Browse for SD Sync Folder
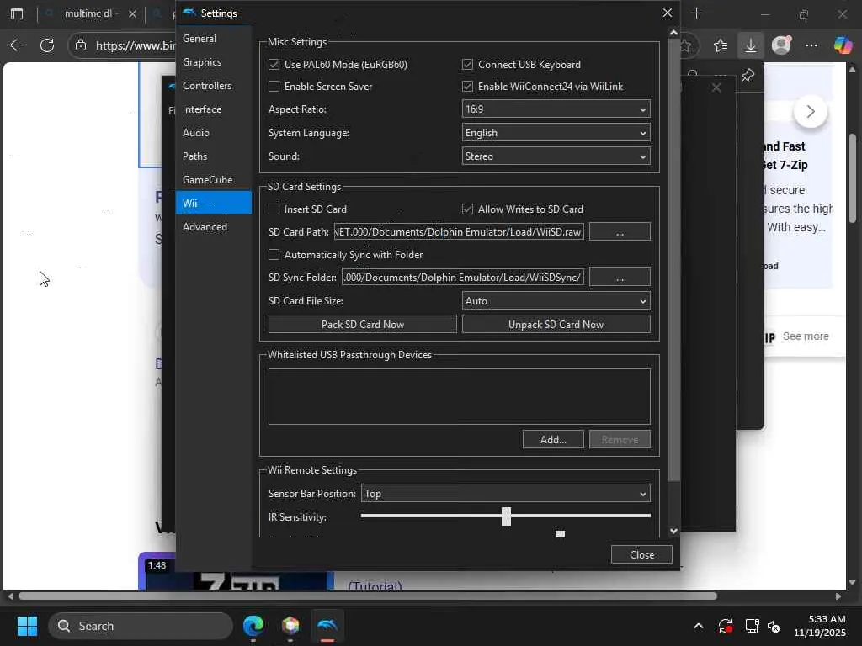This screenshot has width=862, height=646. pos(620,278)
